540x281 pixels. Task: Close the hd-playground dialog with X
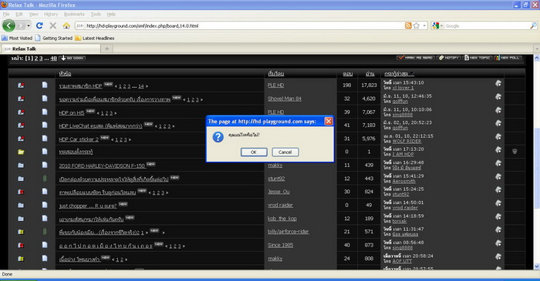tap(329, 122)
